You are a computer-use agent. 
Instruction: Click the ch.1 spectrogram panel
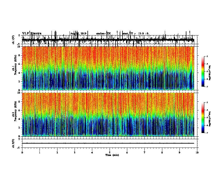pyautogui.click(x=108, y=68)
